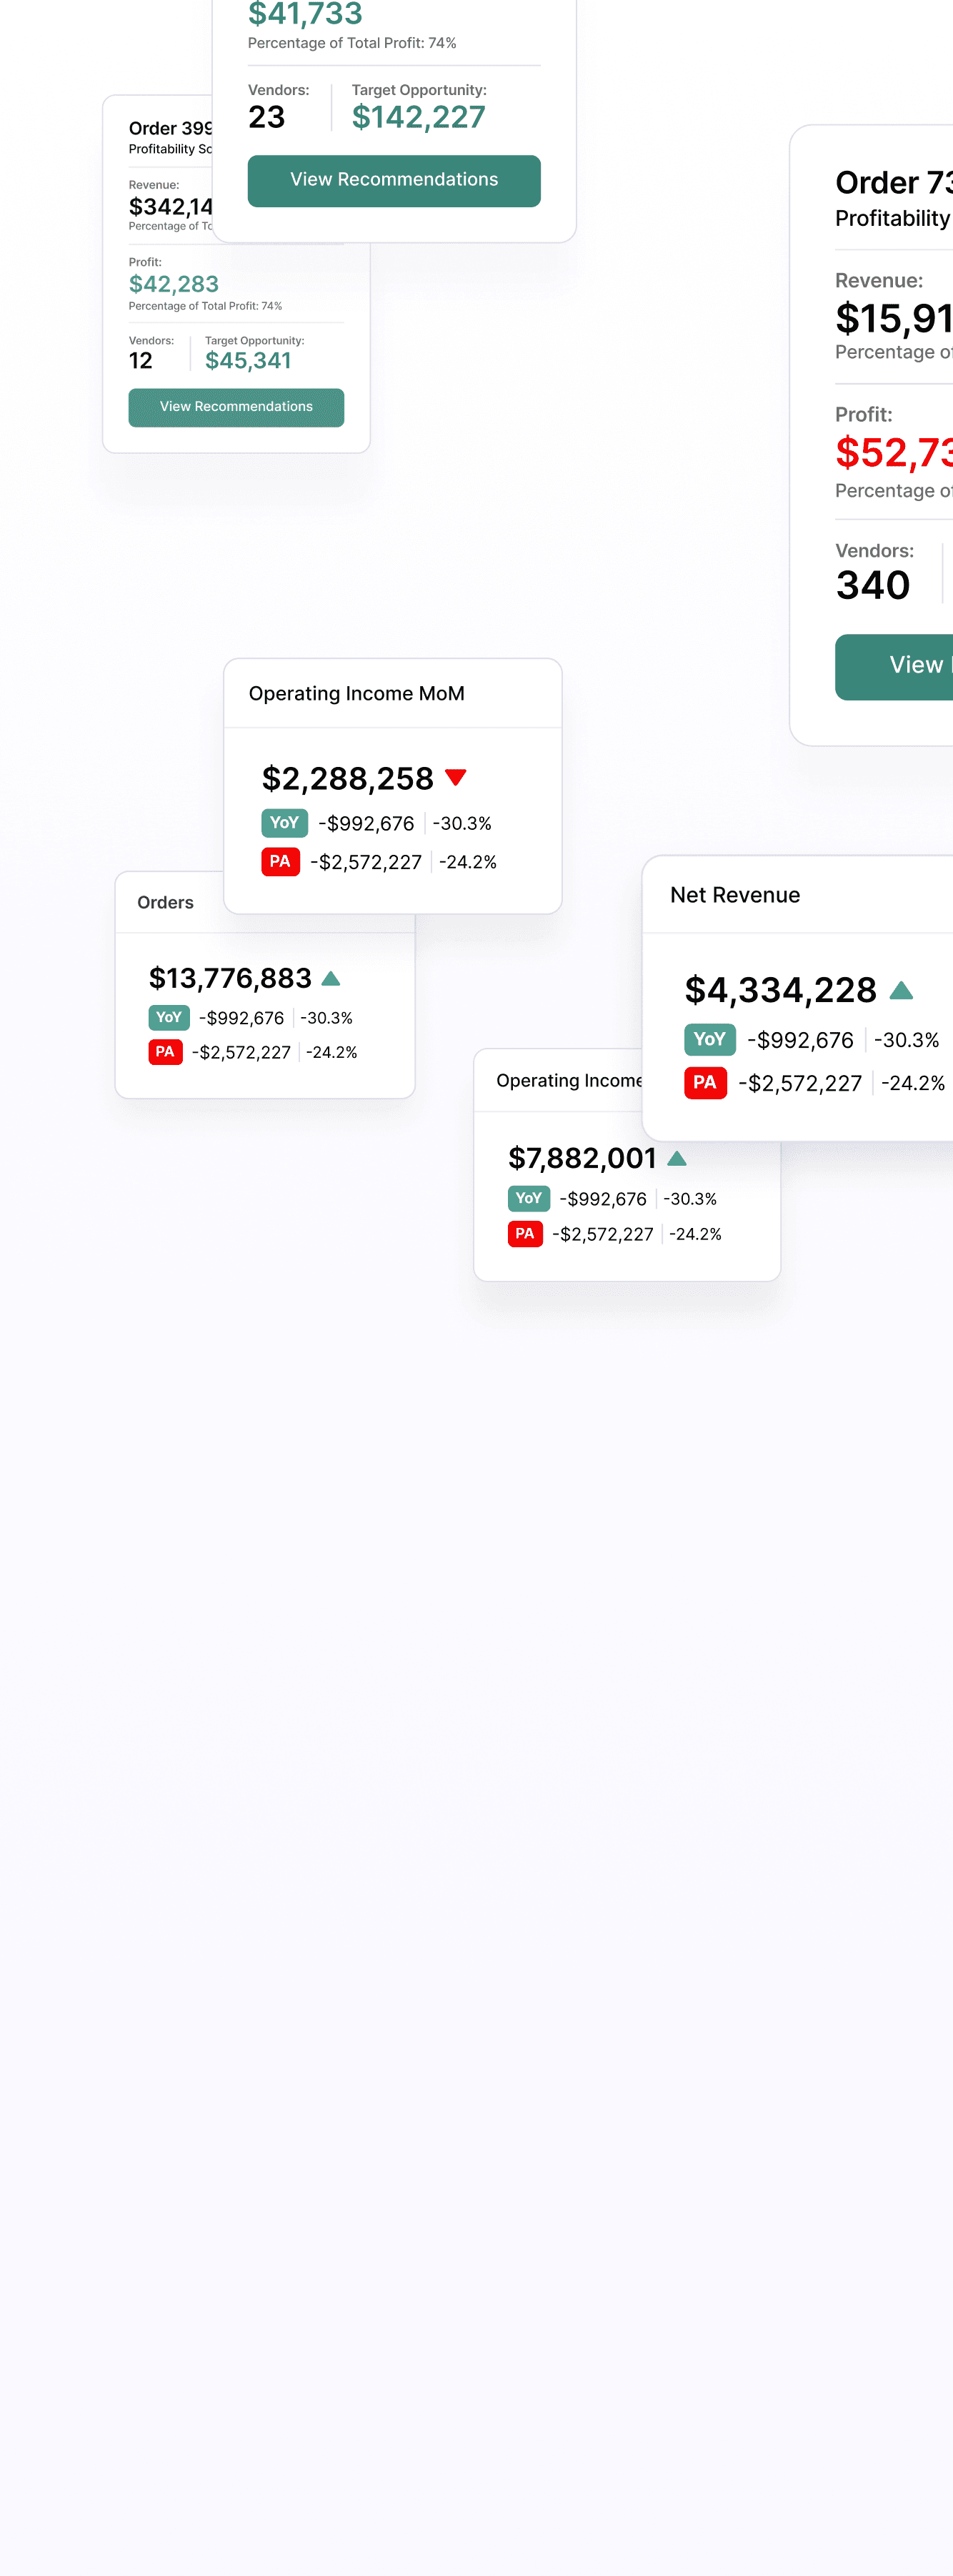Viewport: 953px width, 2576px height.
Task: Click the Vendors count 23
Action: coord(267,117)
